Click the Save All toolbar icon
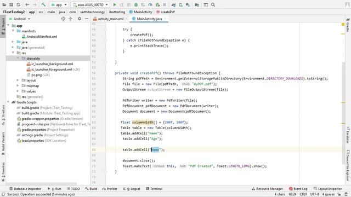351x197 pixels. tap(11, 5)
